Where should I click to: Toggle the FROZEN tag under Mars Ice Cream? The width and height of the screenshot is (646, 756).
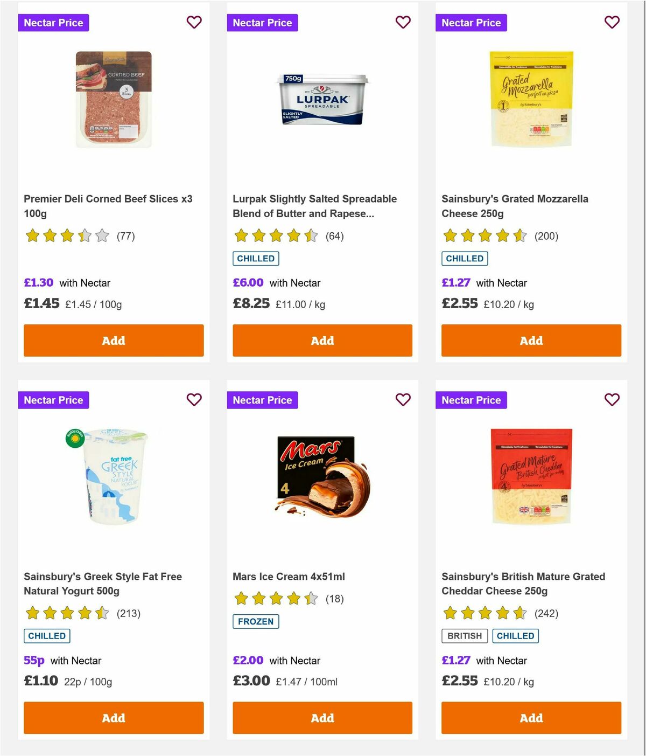pyautogui.click(x=256, y=621)
